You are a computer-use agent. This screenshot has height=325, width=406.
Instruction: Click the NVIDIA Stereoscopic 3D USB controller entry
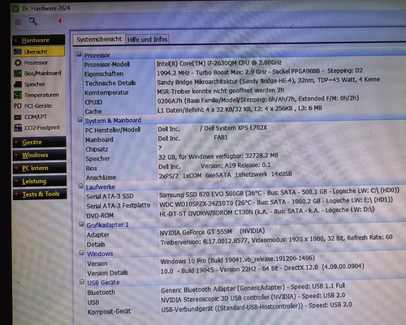253,297
